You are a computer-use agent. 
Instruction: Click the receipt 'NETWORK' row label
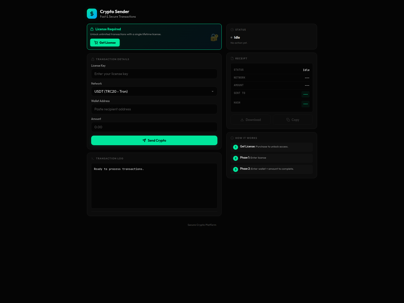(239, 78)
